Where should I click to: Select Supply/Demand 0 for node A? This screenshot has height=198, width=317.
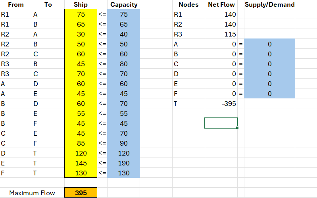click(269, 44)
